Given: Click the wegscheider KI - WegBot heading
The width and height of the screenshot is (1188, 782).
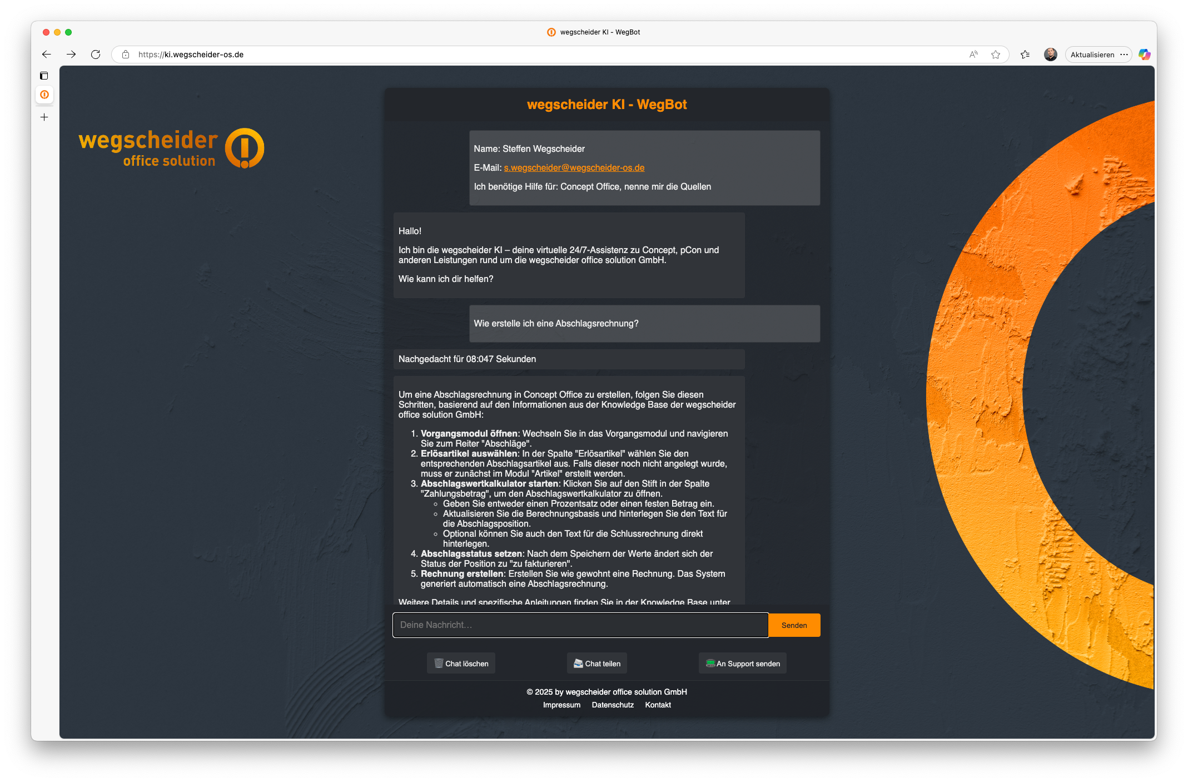Looking at the screenshot, I should (607, 105).
